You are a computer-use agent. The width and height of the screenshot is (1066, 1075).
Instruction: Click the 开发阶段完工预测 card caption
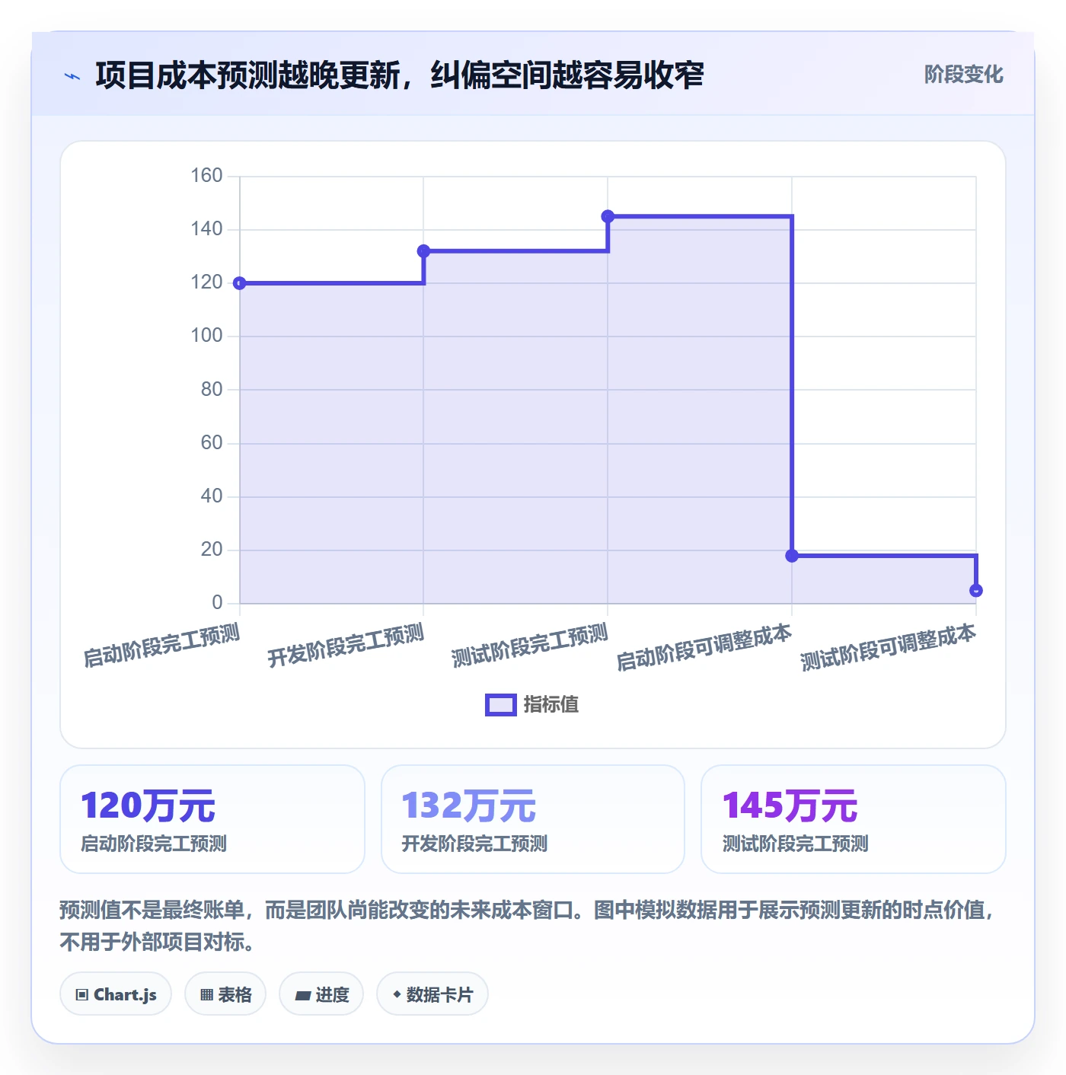click(474, 844)
